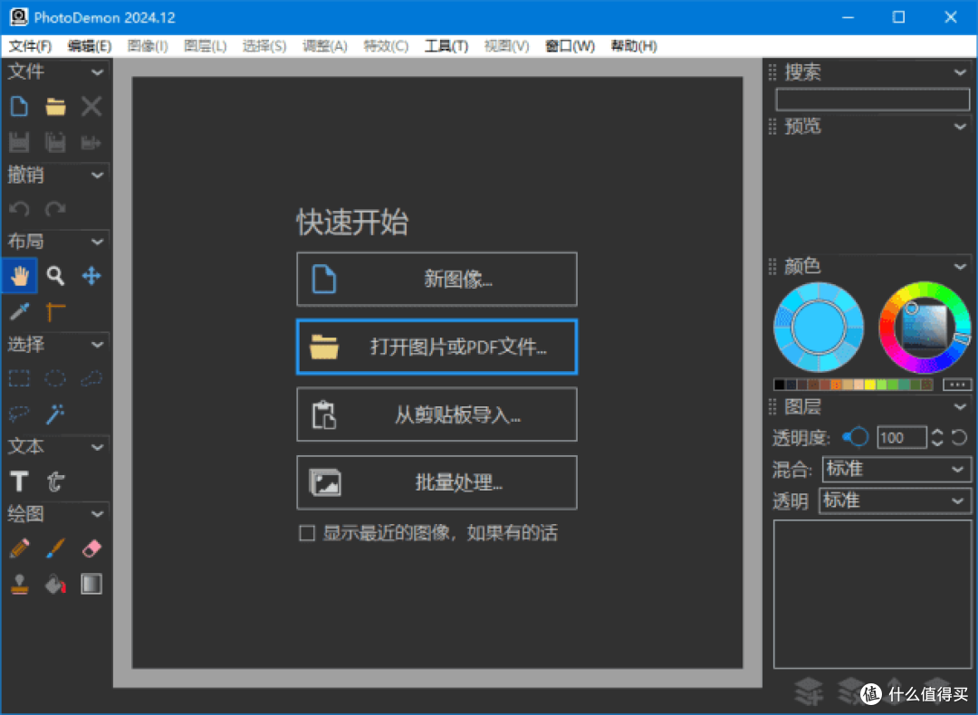Select the Clone stamp tool
The height and width of the screenshot is (715, 978).
19,584
